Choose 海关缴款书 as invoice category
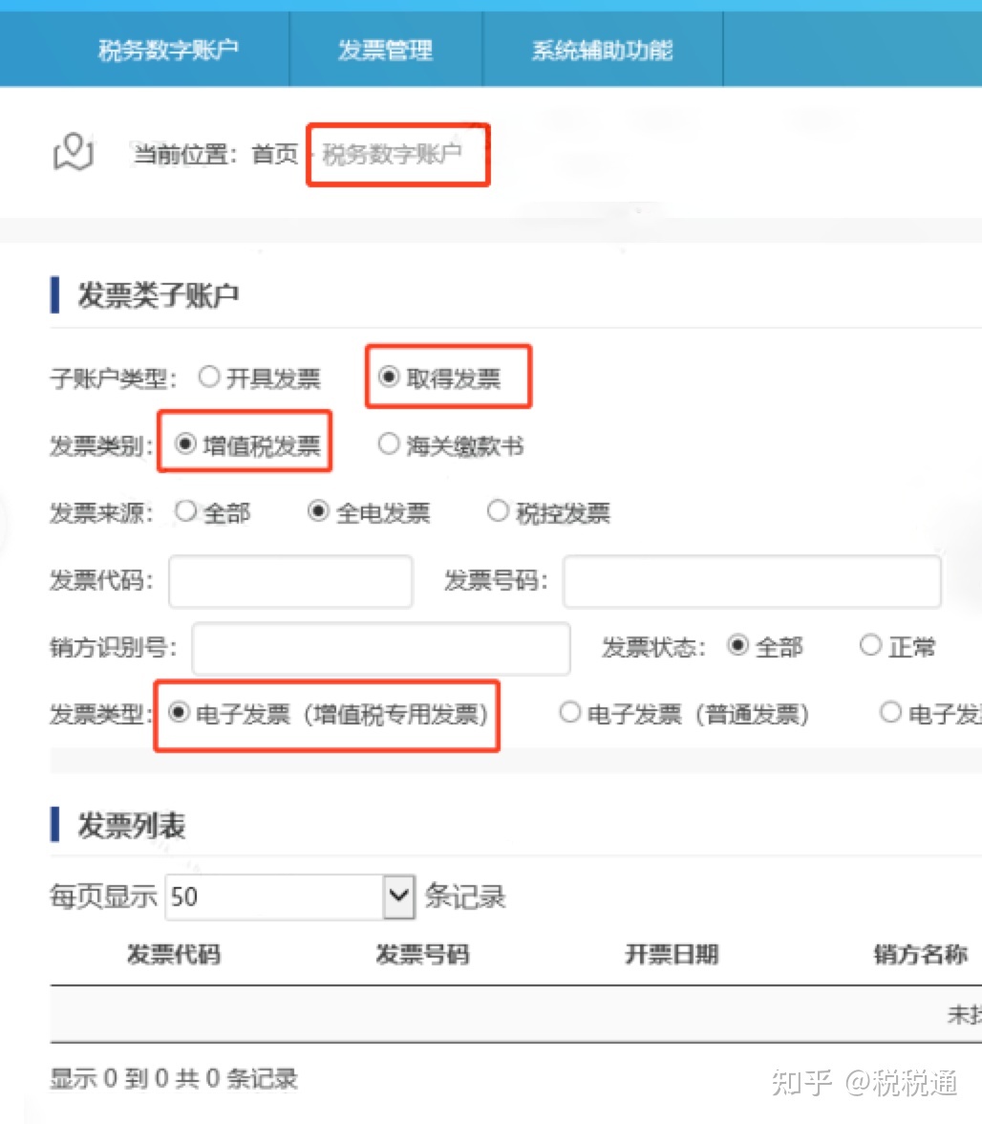This screenshot has height=1124, width=982. [388, 443]
